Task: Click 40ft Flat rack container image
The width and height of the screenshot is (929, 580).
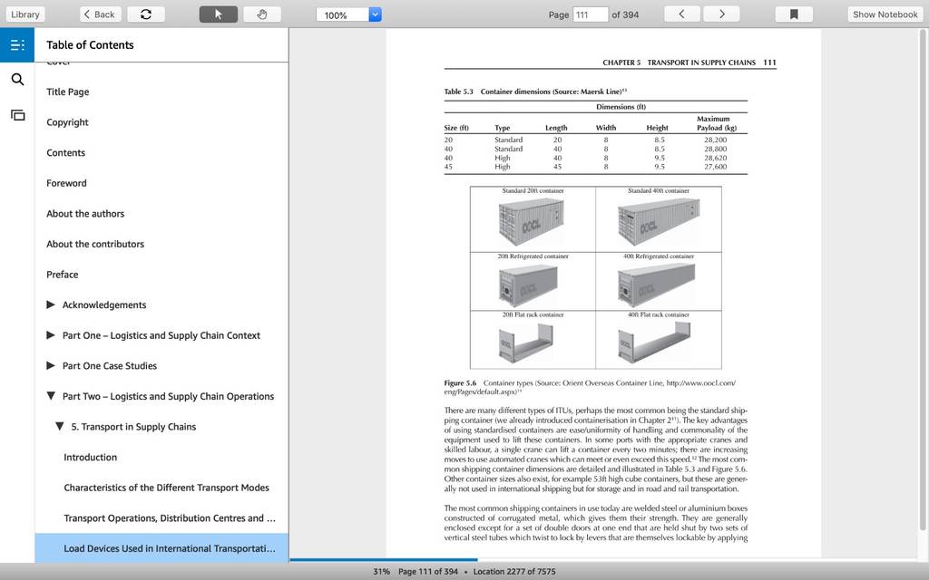Action: tap(655, 343)
